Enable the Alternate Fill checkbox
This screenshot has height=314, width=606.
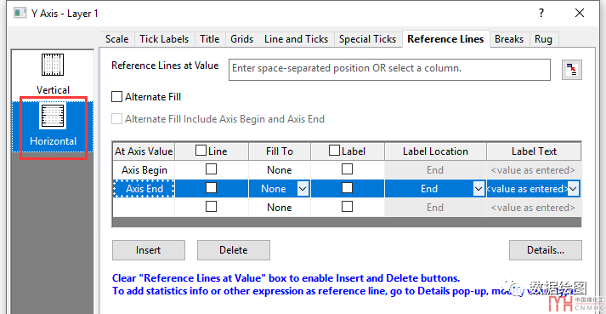[116, 96]
